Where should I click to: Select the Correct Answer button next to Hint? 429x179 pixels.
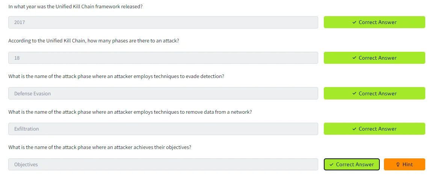[352, 164]
